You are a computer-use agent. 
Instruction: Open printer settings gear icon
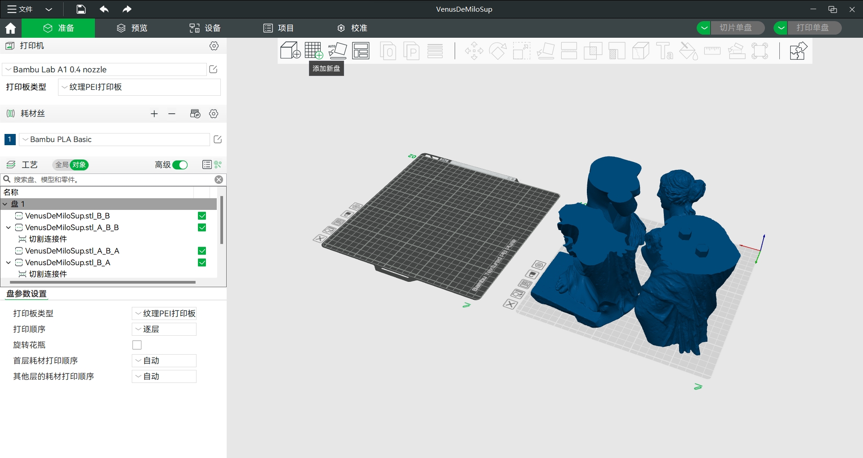pos(214,46)
